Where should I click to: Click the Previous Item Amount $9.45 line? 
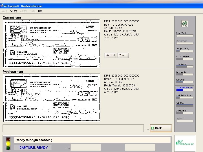[x=113, y=82]
